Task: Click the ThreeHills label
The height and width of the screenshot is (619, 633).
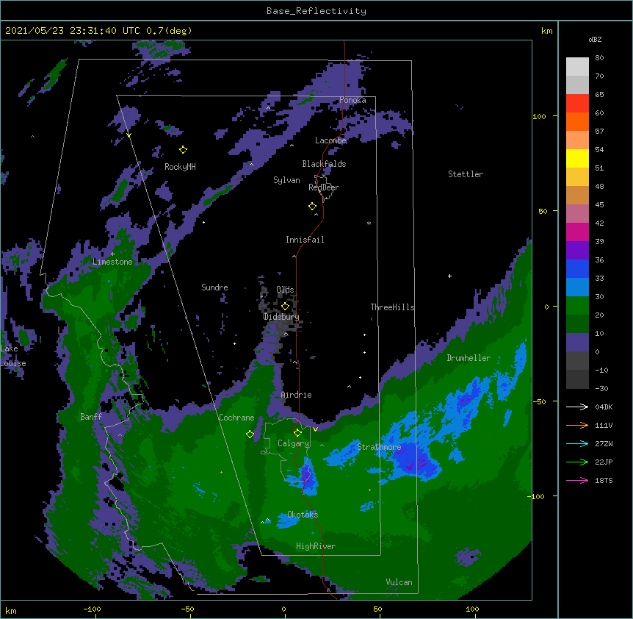Action: [x=392, y=307]
